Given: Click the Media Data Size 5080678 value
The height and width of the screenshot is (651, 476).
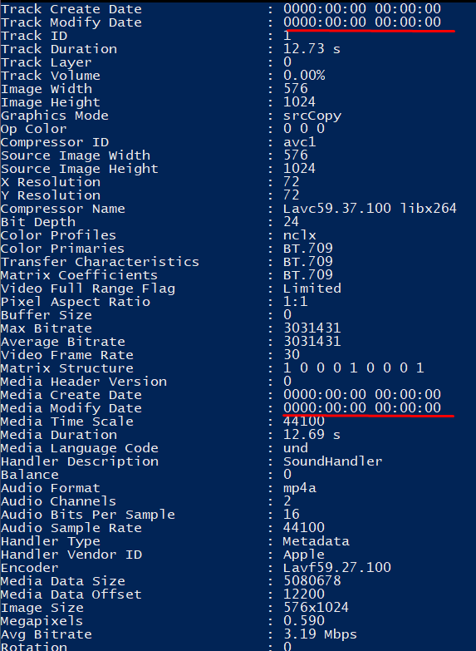Looking at the screenshot, I should pos(312,580).
